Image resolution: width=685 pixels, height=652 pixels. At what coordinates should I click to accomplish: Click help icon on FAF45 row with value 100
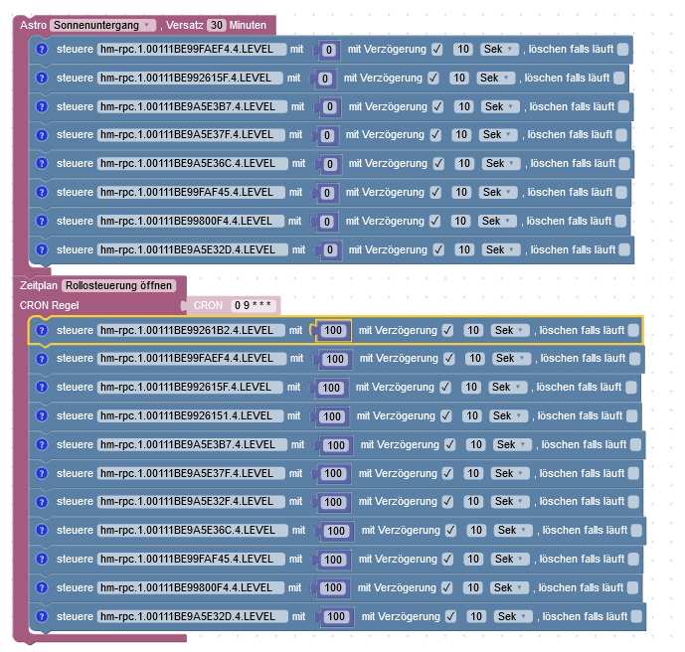point(42,559)
